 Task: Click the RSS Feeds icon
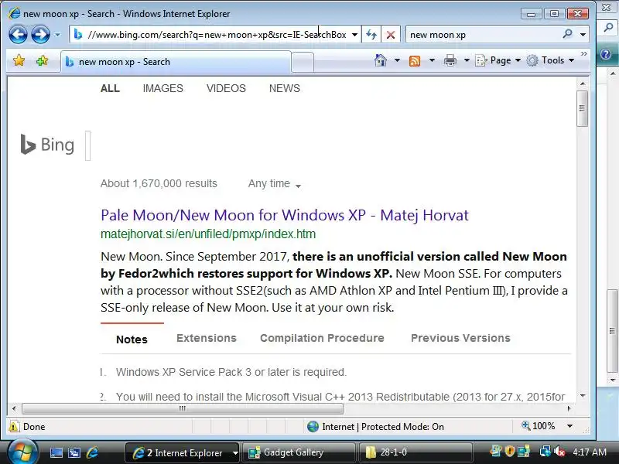pyautogui.click(x=415, y=61)
